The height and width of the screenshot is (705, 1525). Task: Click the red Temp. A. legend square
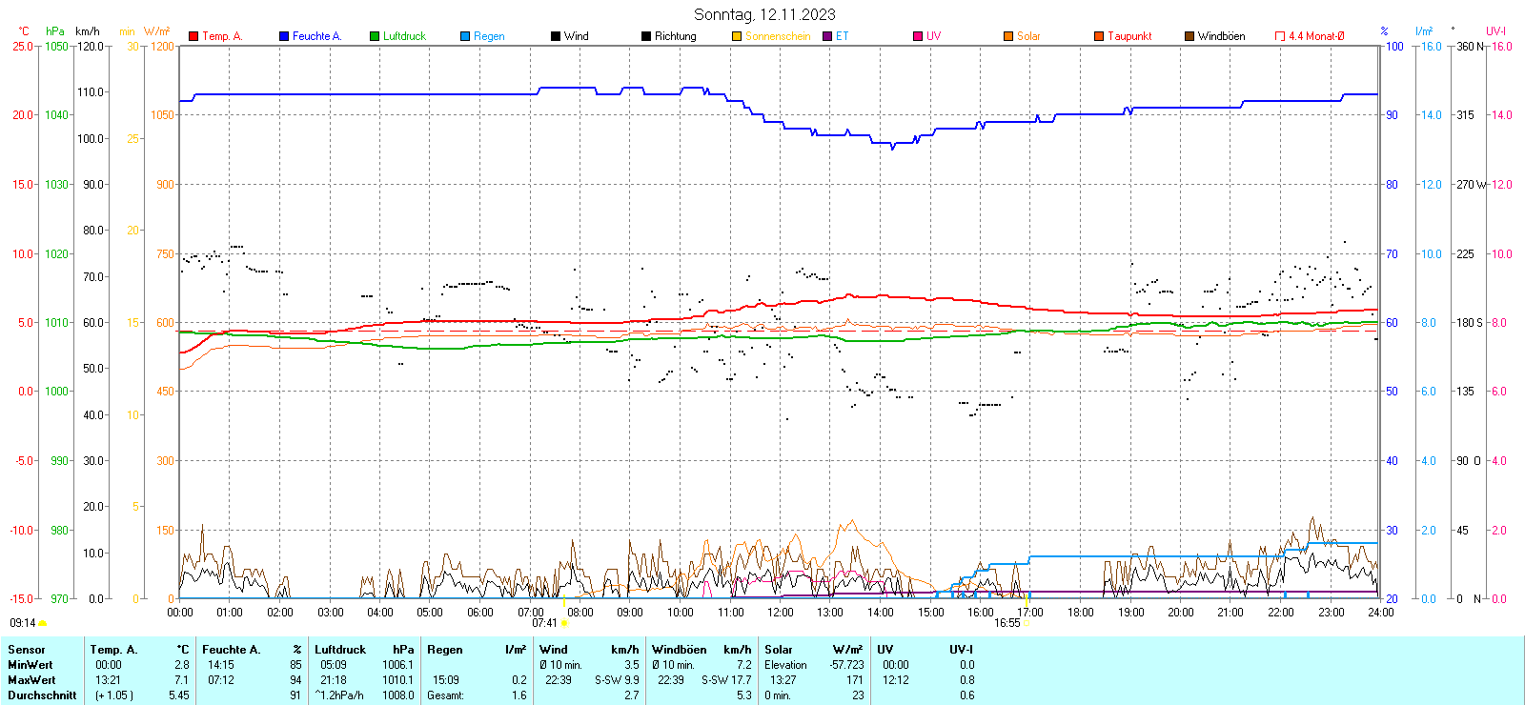[193, 36]
